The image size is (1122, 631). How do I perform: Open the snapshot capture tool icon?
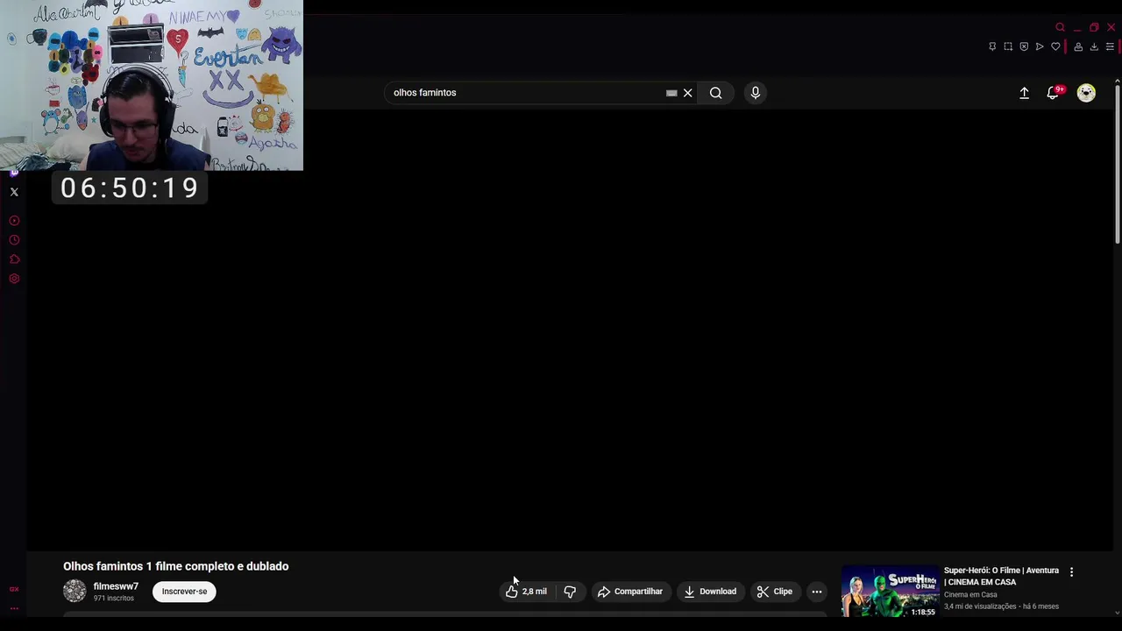coord(1008,46)
